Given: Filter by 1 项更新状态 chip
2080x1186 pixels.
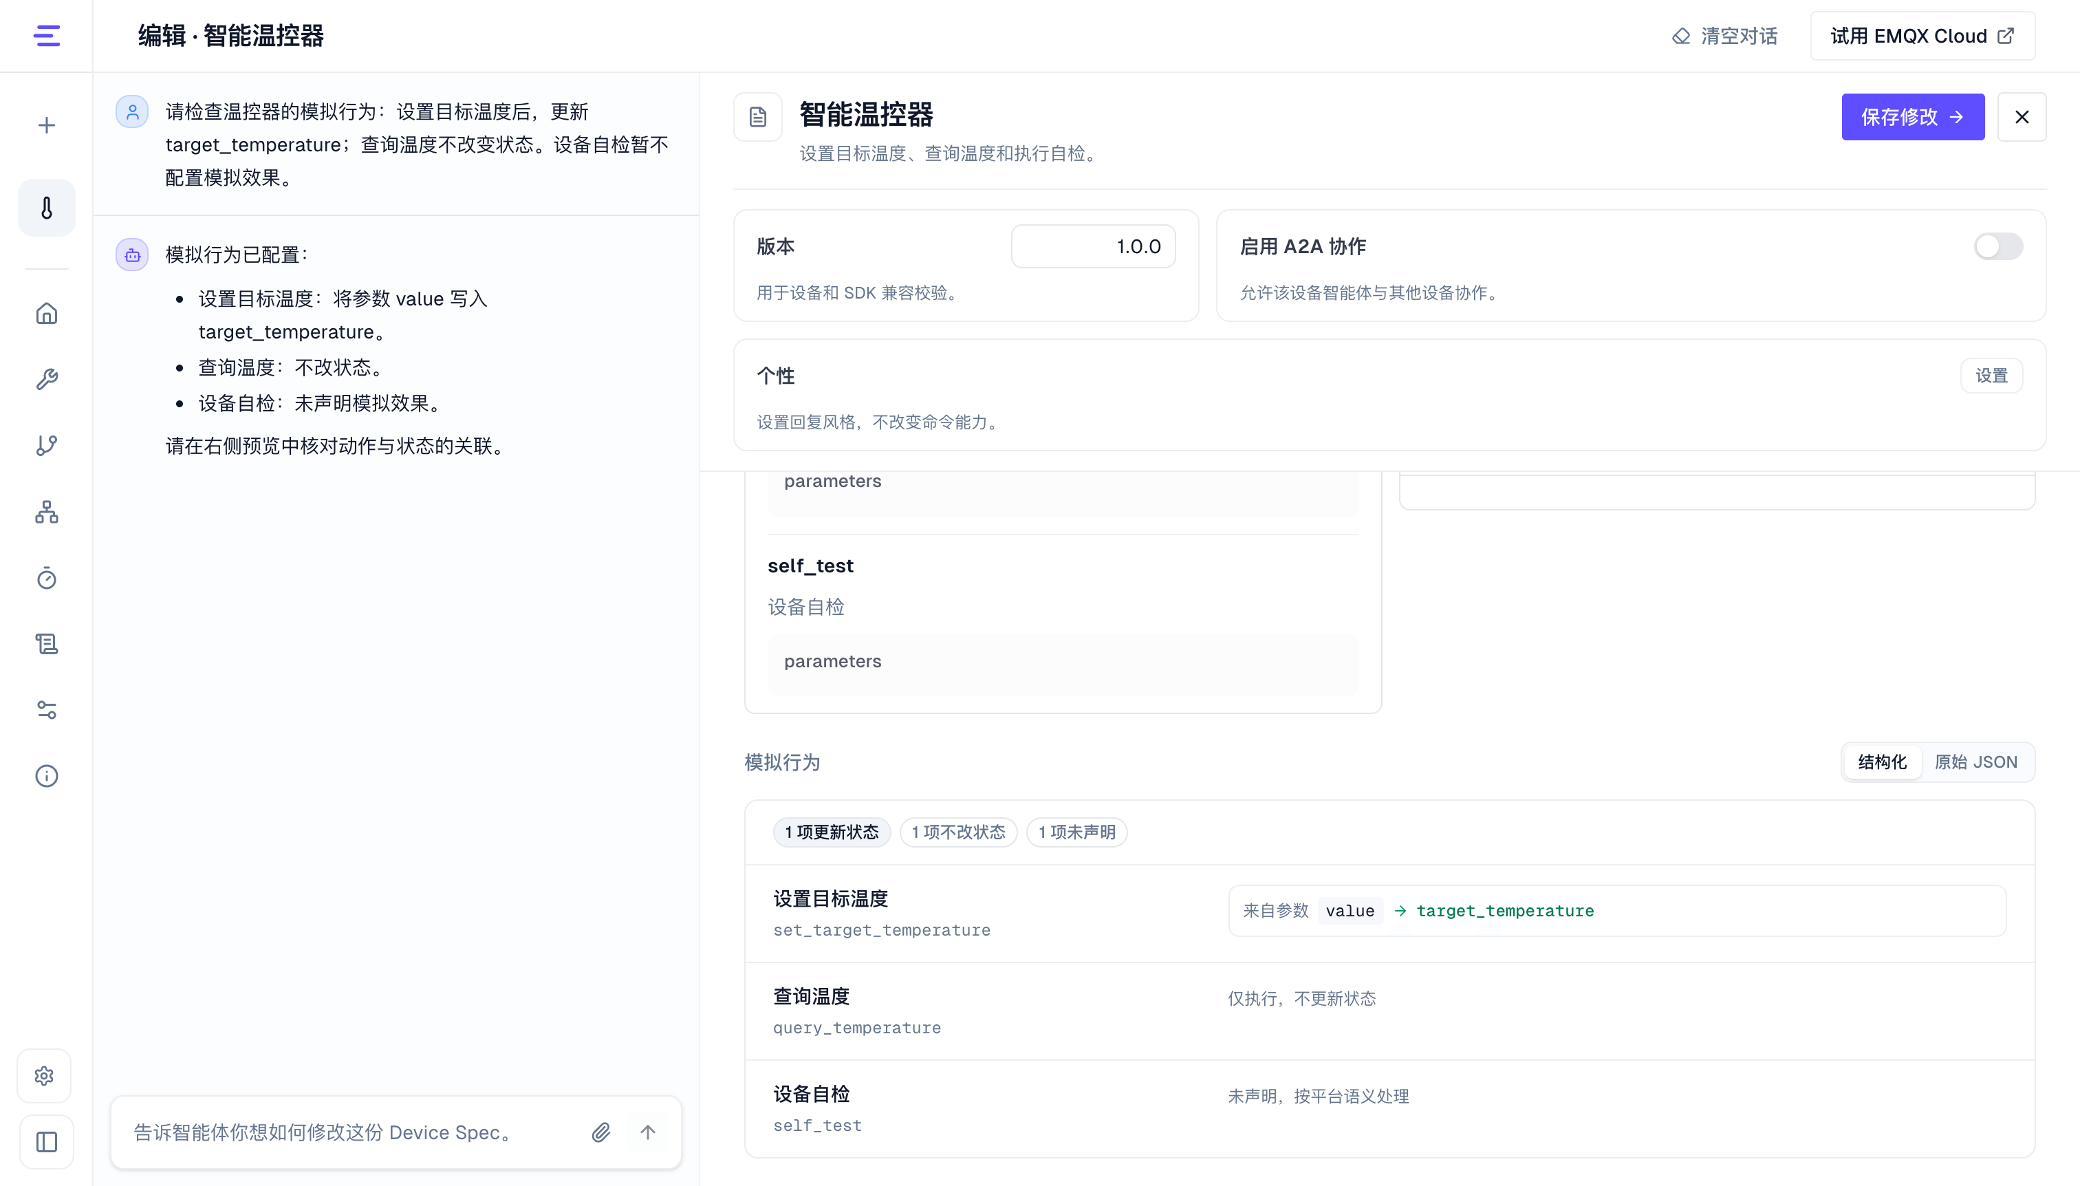Looking at the screenshot, I should click(832, 832).
